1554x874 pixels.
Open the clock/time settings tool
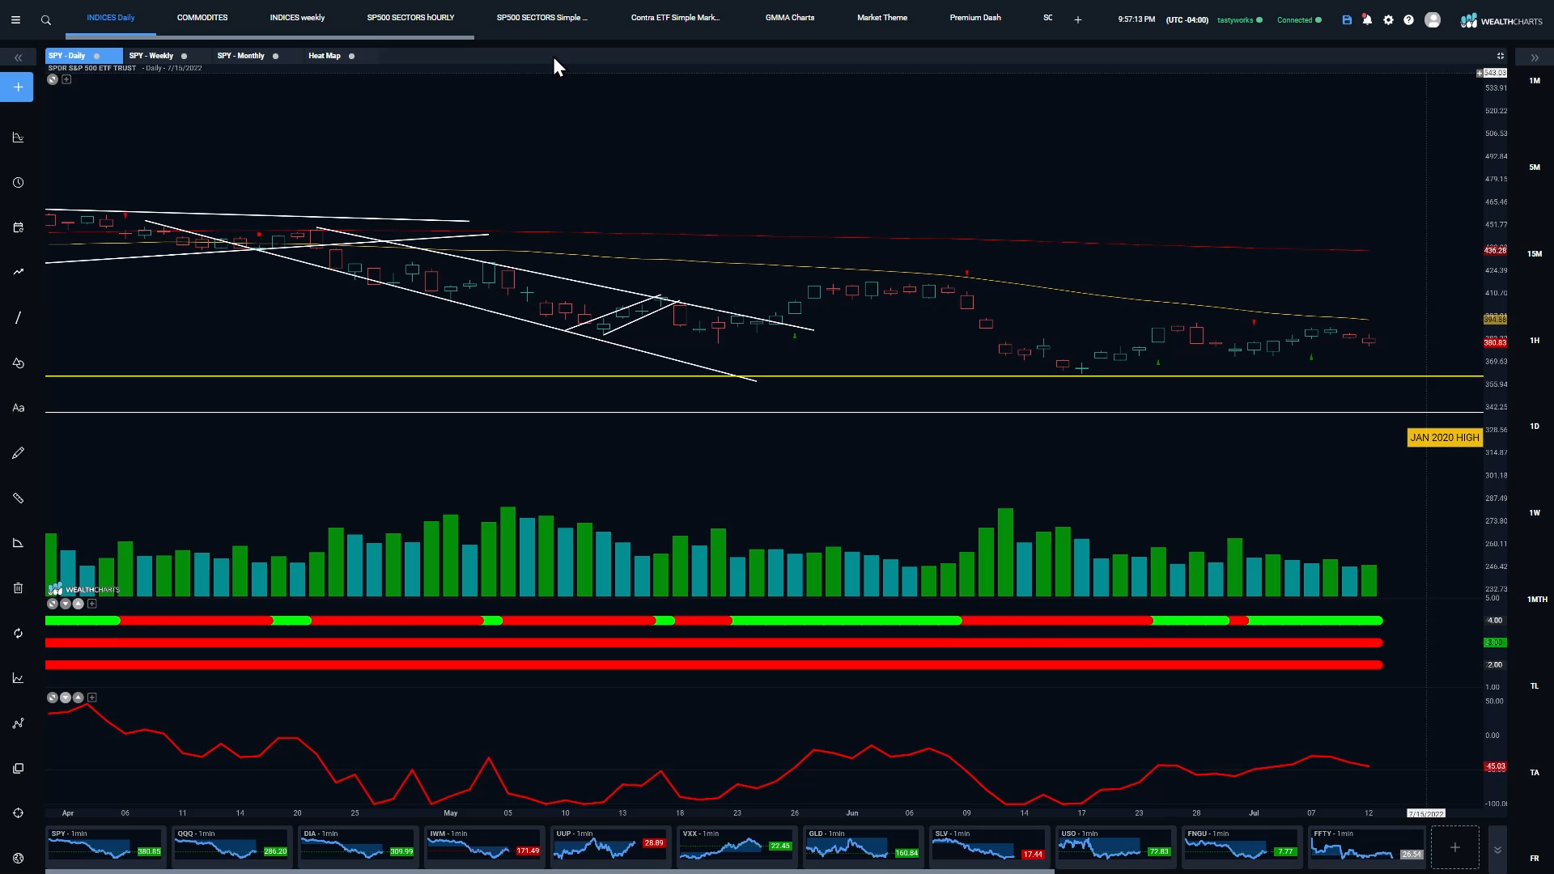tap(18, 183)
